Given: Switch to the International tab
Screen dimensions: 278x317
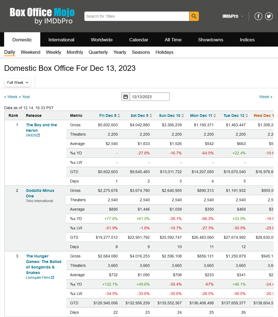Looking at the screenshot, I should point(61,40).
